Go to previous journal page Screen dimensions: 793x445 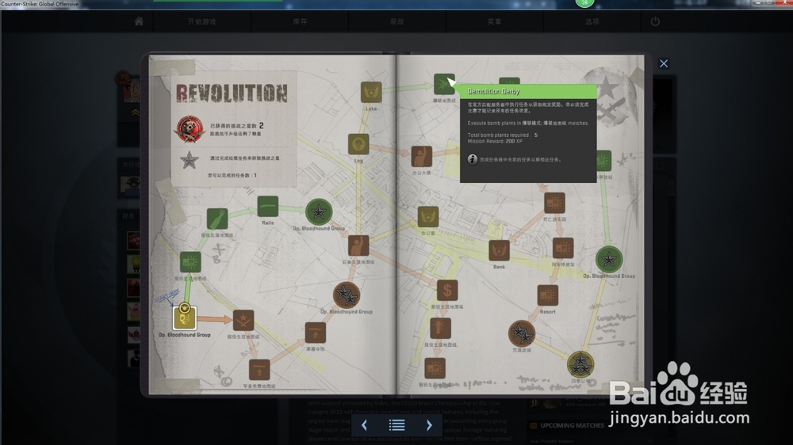coord(364,425)
